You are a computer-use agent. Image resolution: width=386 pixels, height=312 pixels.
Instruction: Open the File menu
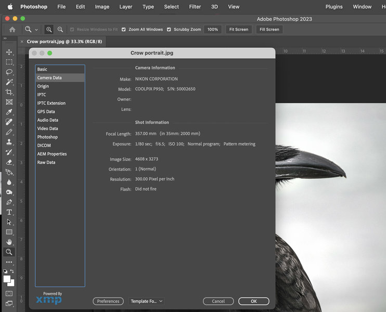point(61,7)
